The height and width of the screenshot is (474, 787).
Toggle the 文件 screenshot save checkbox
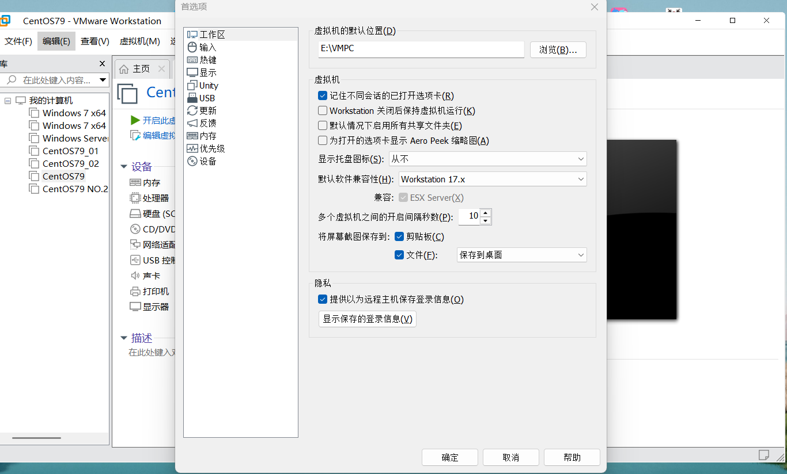pyautogui.click(x=399, y=255)
